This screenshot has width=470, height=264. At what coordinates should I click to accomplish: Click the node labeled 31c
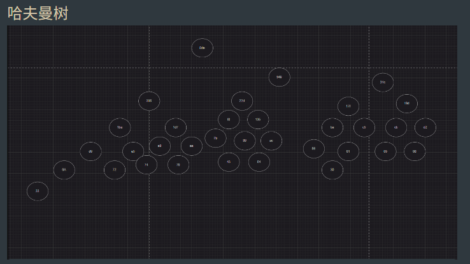(383, 82)
